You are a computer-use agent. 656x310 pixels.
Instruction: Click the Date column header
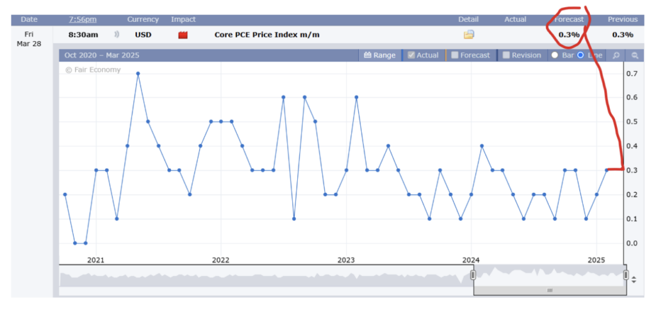point(29,19)
